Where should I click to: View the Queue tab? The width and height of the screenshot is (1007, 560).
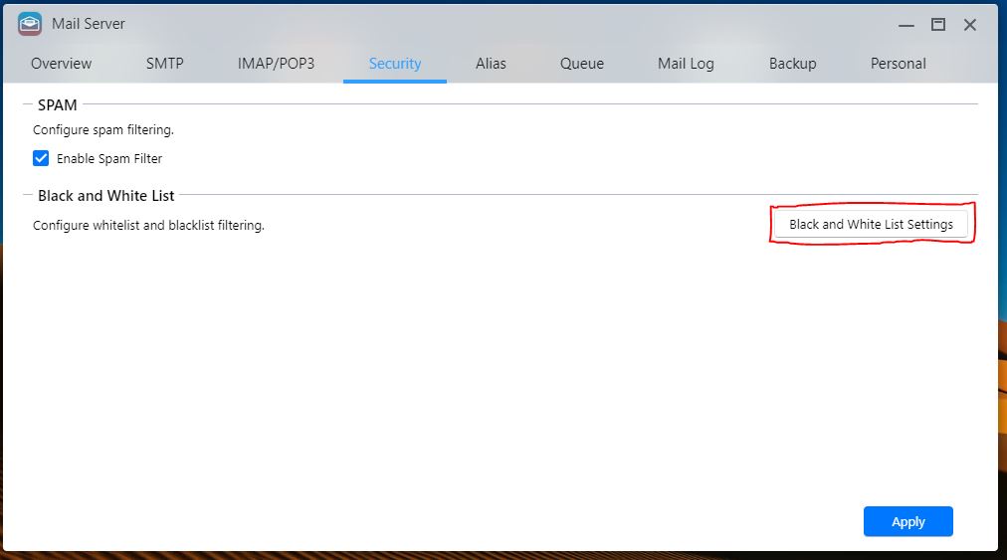tap(582, 64)
